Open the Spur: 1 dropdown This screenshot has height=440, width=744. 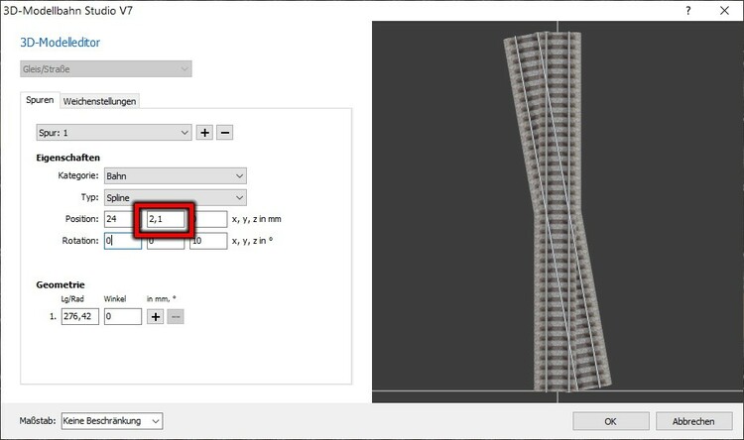pos(114,133)
